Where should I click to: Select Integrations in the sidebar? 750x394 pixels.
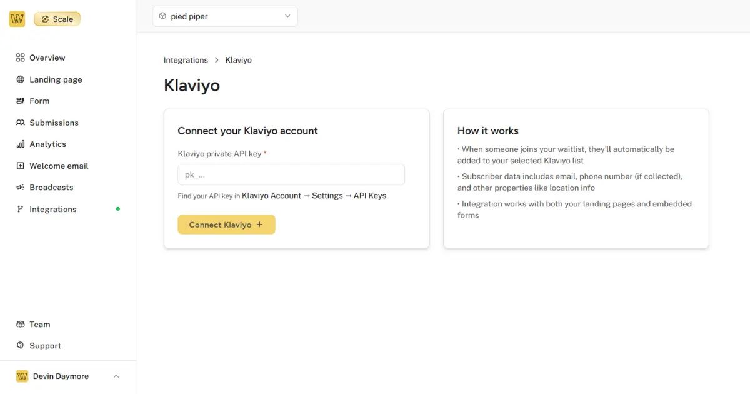click(x=53, y=209)
